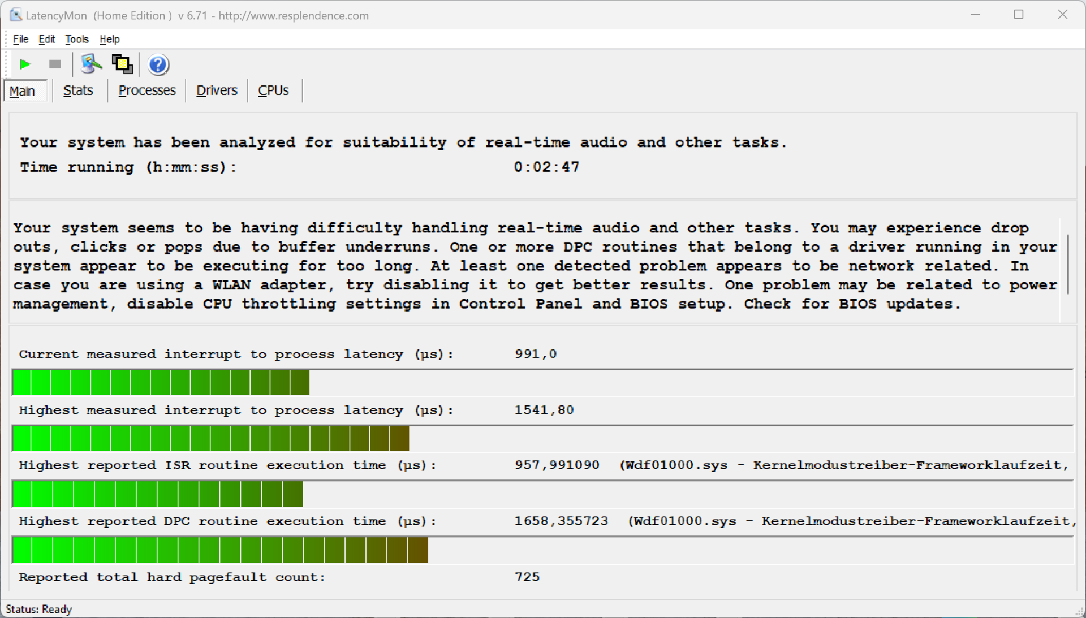The height and width of the screenshot is (618, 1086).
Task: Click the LatencyMon title bar app icon
Action: [15, 15]
